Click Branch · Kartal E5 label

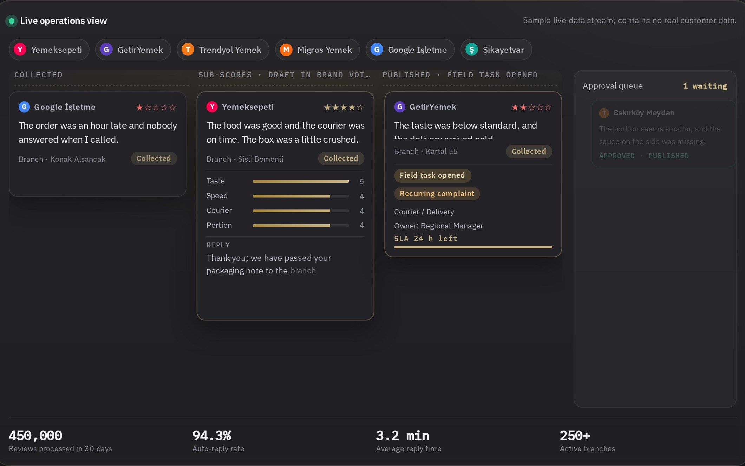click(426, 151)
